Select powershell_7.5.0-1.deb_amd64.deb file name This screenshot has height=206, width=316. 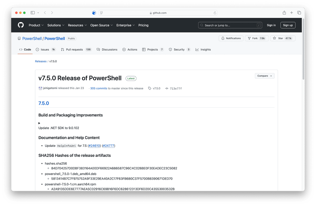(71, 174)
